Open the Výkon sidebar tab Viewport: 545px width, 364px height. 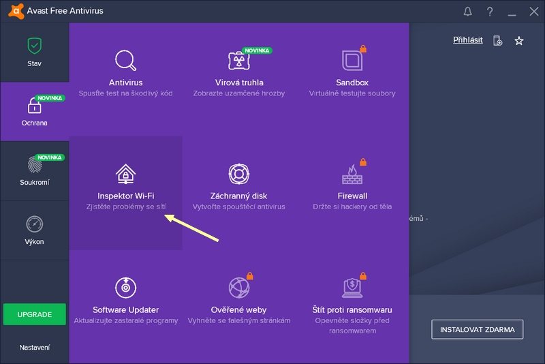[35, 230]
